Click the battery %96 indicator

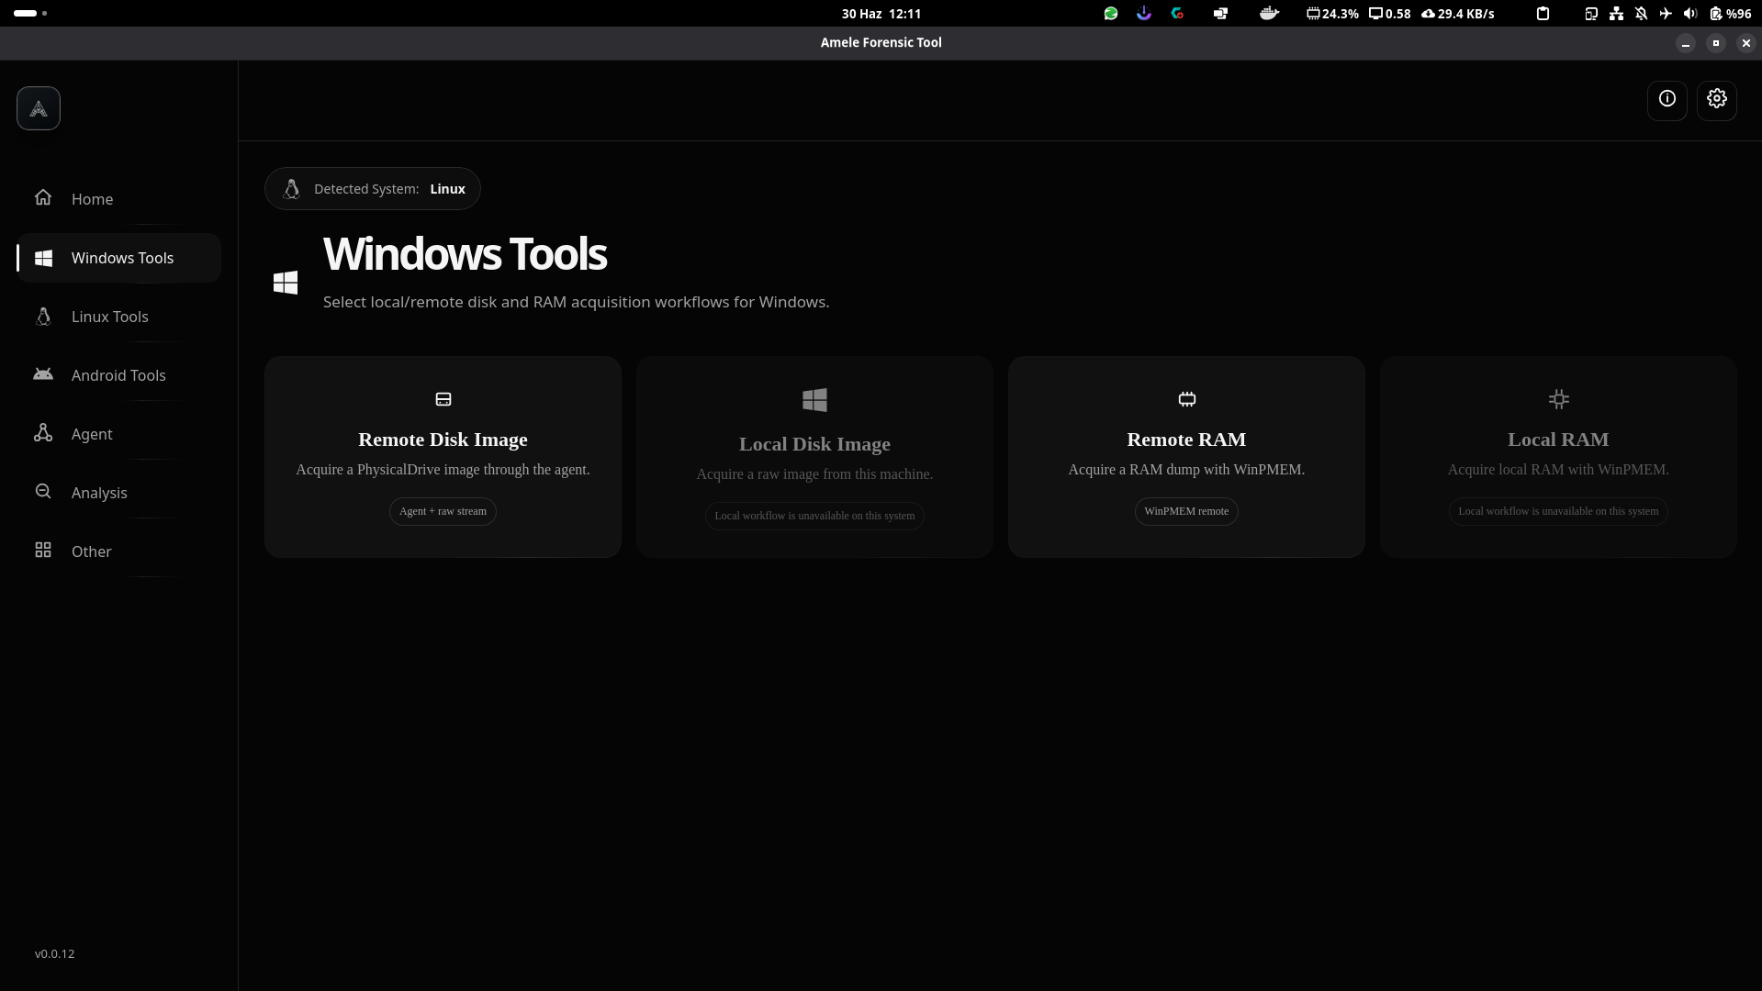pos(1731,14)
